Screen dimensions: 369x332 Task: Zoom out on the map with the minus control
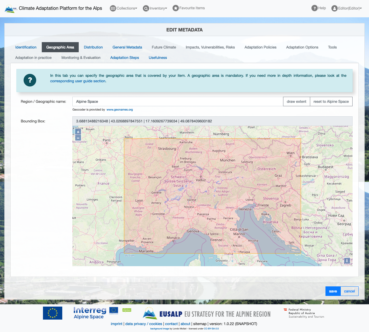pos(78,138)
